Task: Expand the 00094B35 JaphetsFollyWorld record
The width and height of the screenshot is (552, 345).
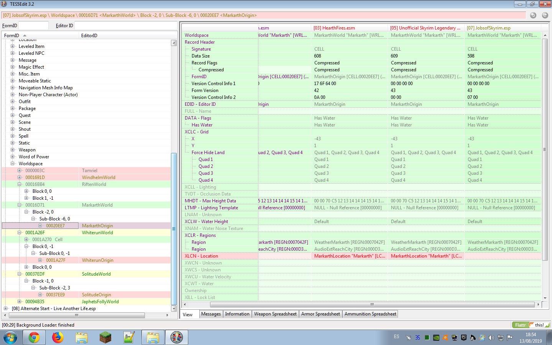Action: click(20, 302)
